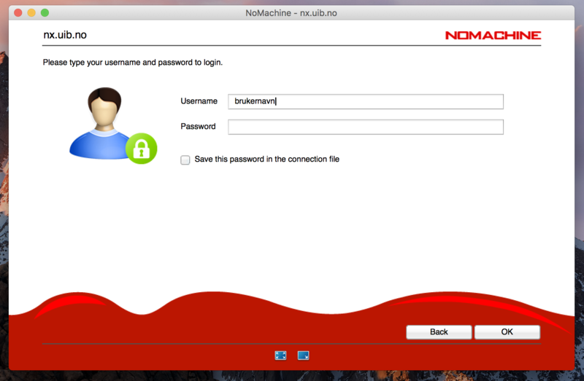Click the user avatar picture
Viewport: 584px width, 381px height.
(101, 122)
